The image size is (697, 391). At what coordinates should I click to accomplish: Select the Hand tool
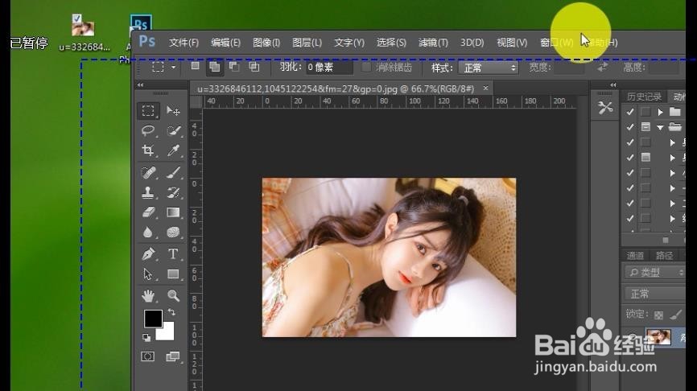click(148, 295)
